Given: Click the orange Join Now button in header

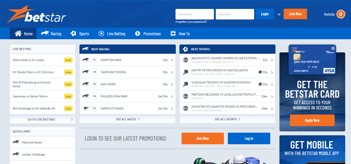Looking at the screenshot, I should coord(295,14).
